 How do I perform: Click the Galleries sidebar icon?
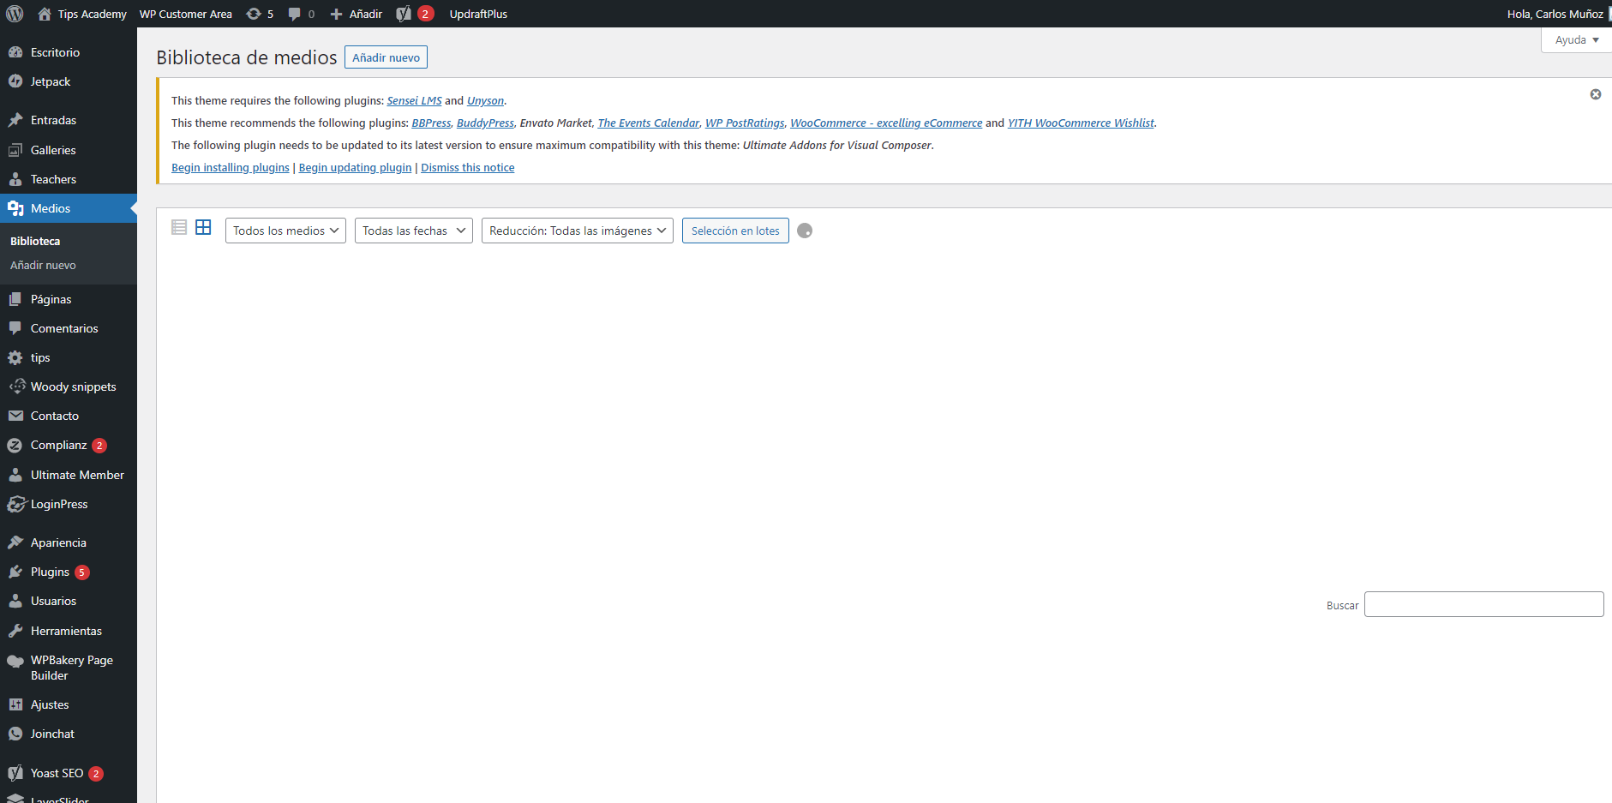[15, 150]
